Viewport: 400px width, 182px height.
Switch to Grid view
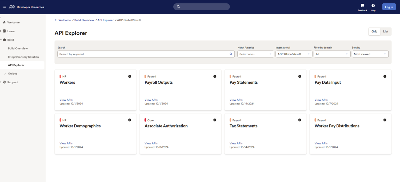[x=374, y=31]
